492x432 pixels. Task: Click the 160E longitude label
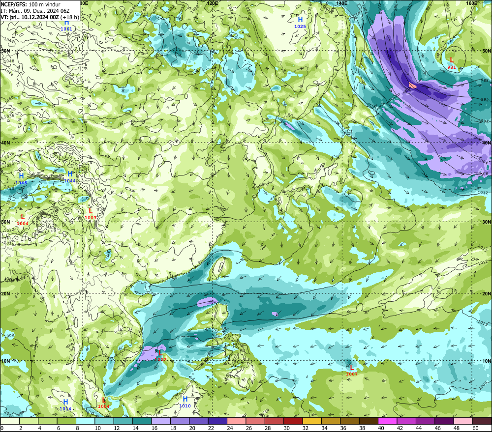(472, 3)
